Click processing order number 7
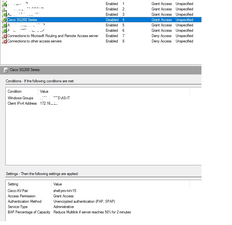 (123, 36)
